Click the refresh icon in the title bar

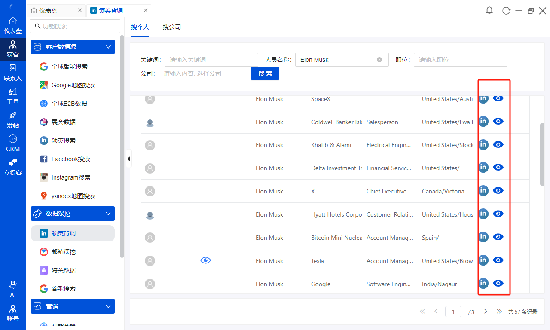point(506,11)
